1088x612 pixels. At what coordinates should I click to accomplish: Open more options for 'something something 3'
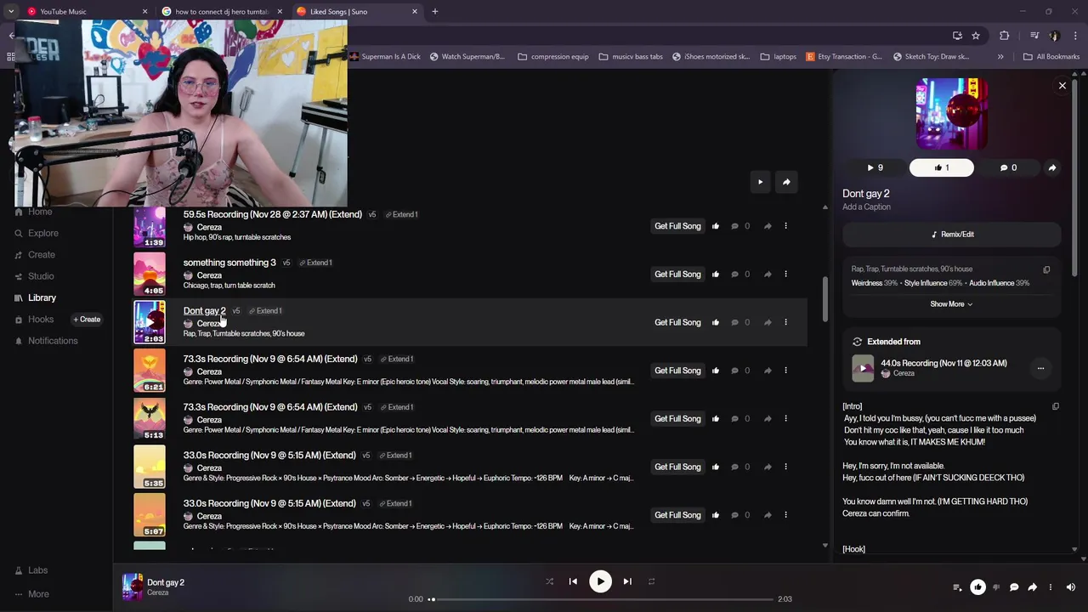point(785,275)
